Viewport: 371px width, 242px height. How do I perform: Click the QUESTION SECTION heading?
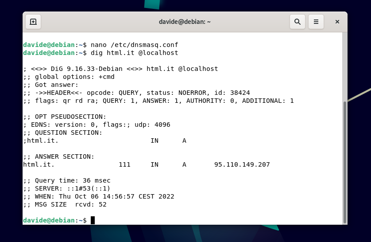click(x=63, y=133)
